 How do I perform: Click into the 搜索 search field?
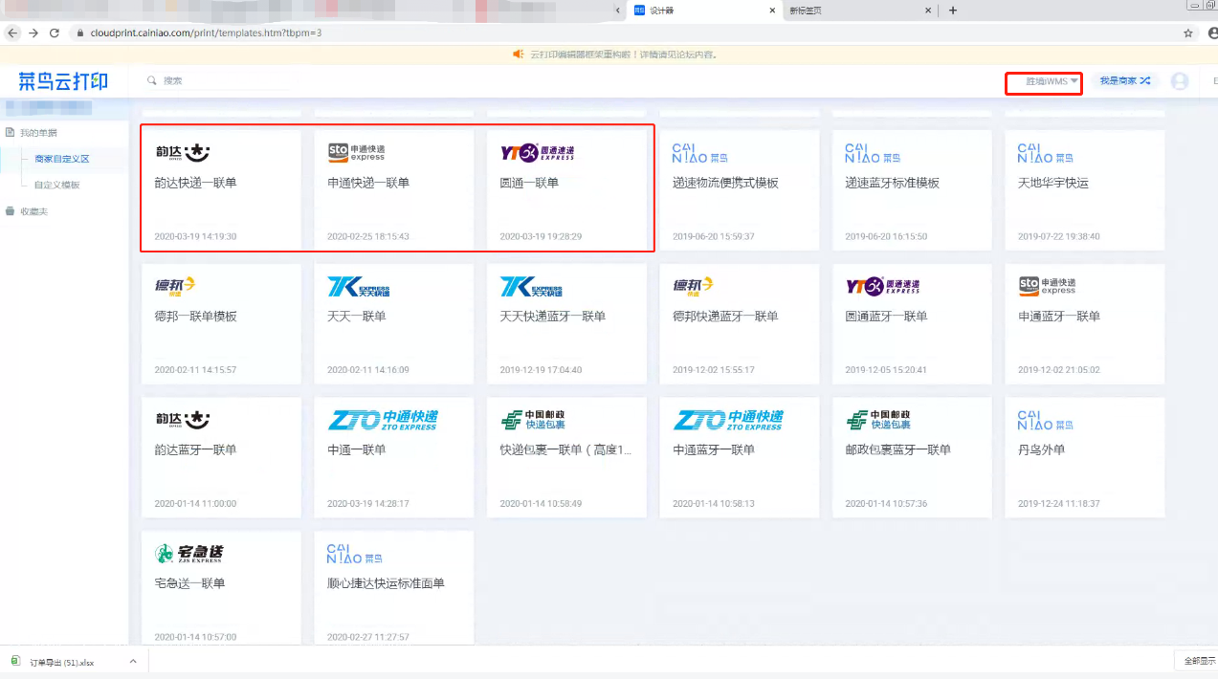click(225, 81)
